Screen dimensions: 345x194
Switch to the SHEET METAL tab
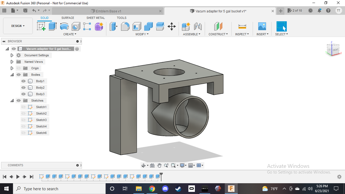coord(95,18)
